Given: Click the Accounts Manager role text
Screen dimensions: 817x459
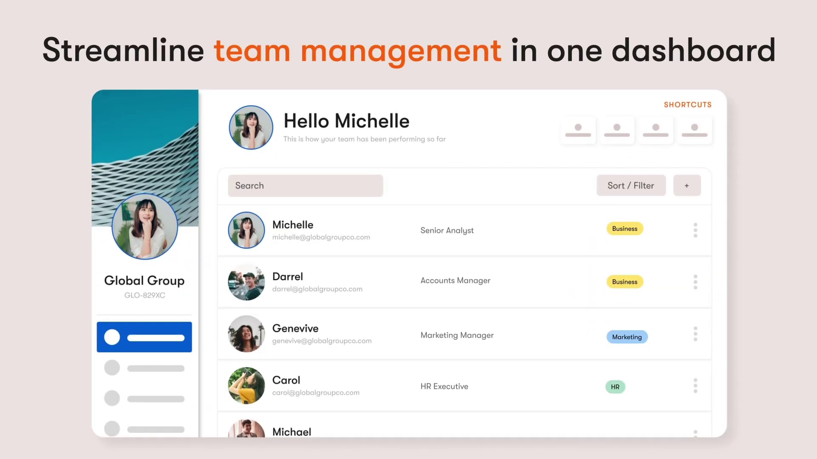Looking at the screenshot, I should [455, 280].
